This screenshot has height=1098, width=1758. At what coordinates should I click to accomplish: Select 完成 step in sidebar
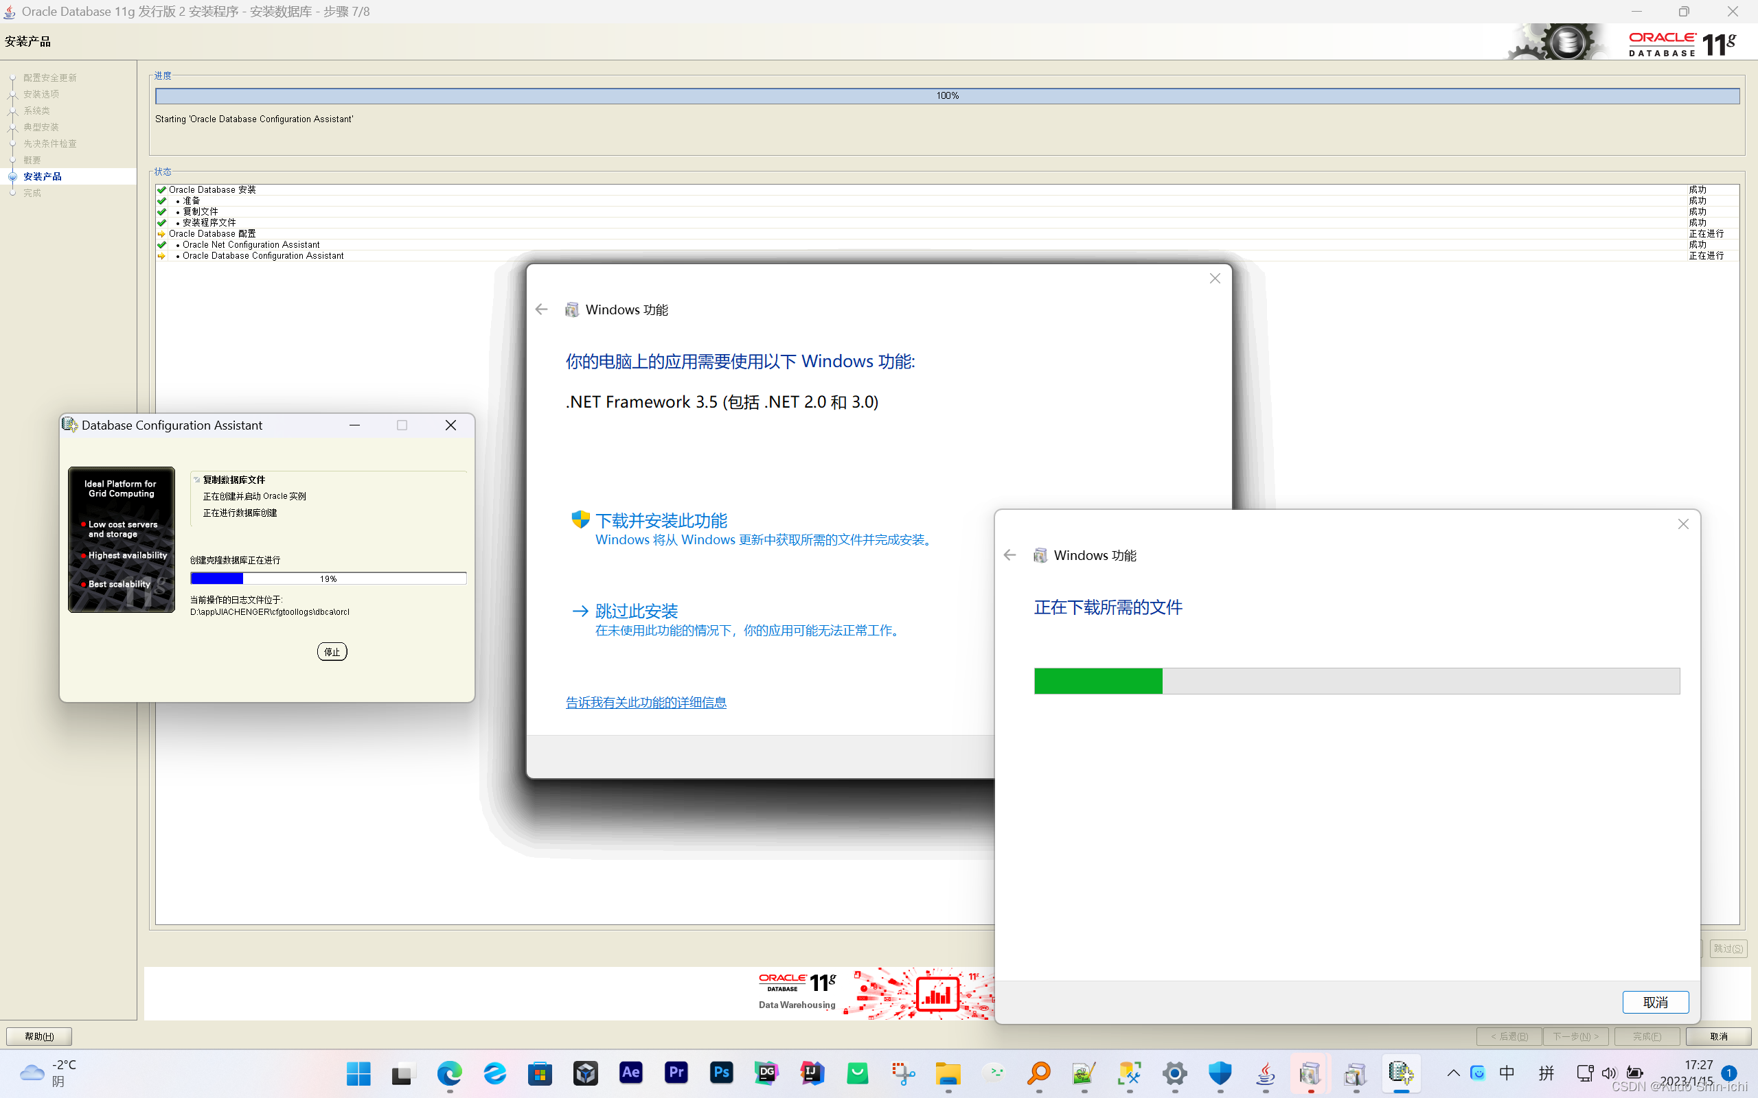[x=32, y=193]
